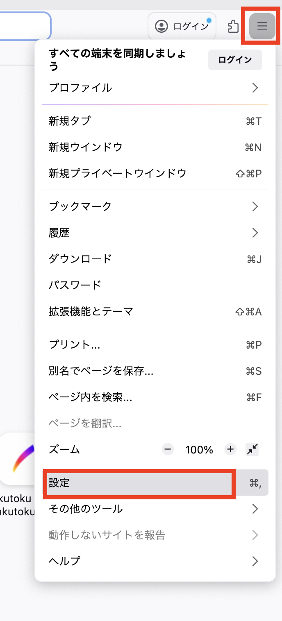Open the hamburger menu icon
The image size is (282, 621).
[261, 26]
